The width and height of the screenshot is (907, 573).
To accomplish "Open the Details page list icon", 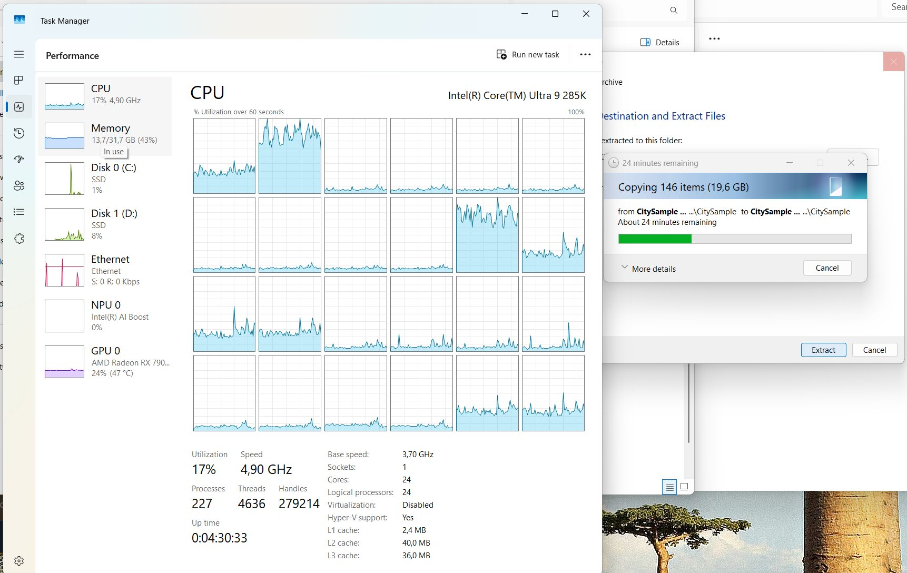I will point(19,212).
